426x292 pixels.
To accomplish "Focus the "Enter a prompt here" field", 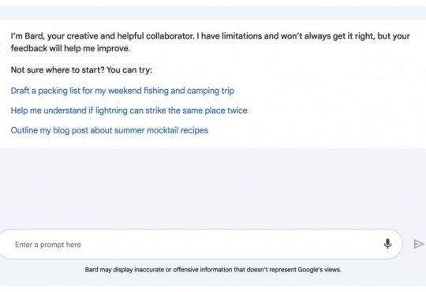I will [x=200, y=244].
